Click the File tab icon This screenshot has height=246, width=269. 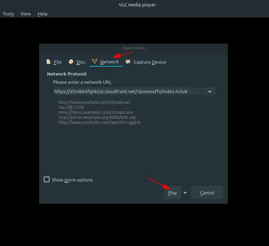click(48, 62)
